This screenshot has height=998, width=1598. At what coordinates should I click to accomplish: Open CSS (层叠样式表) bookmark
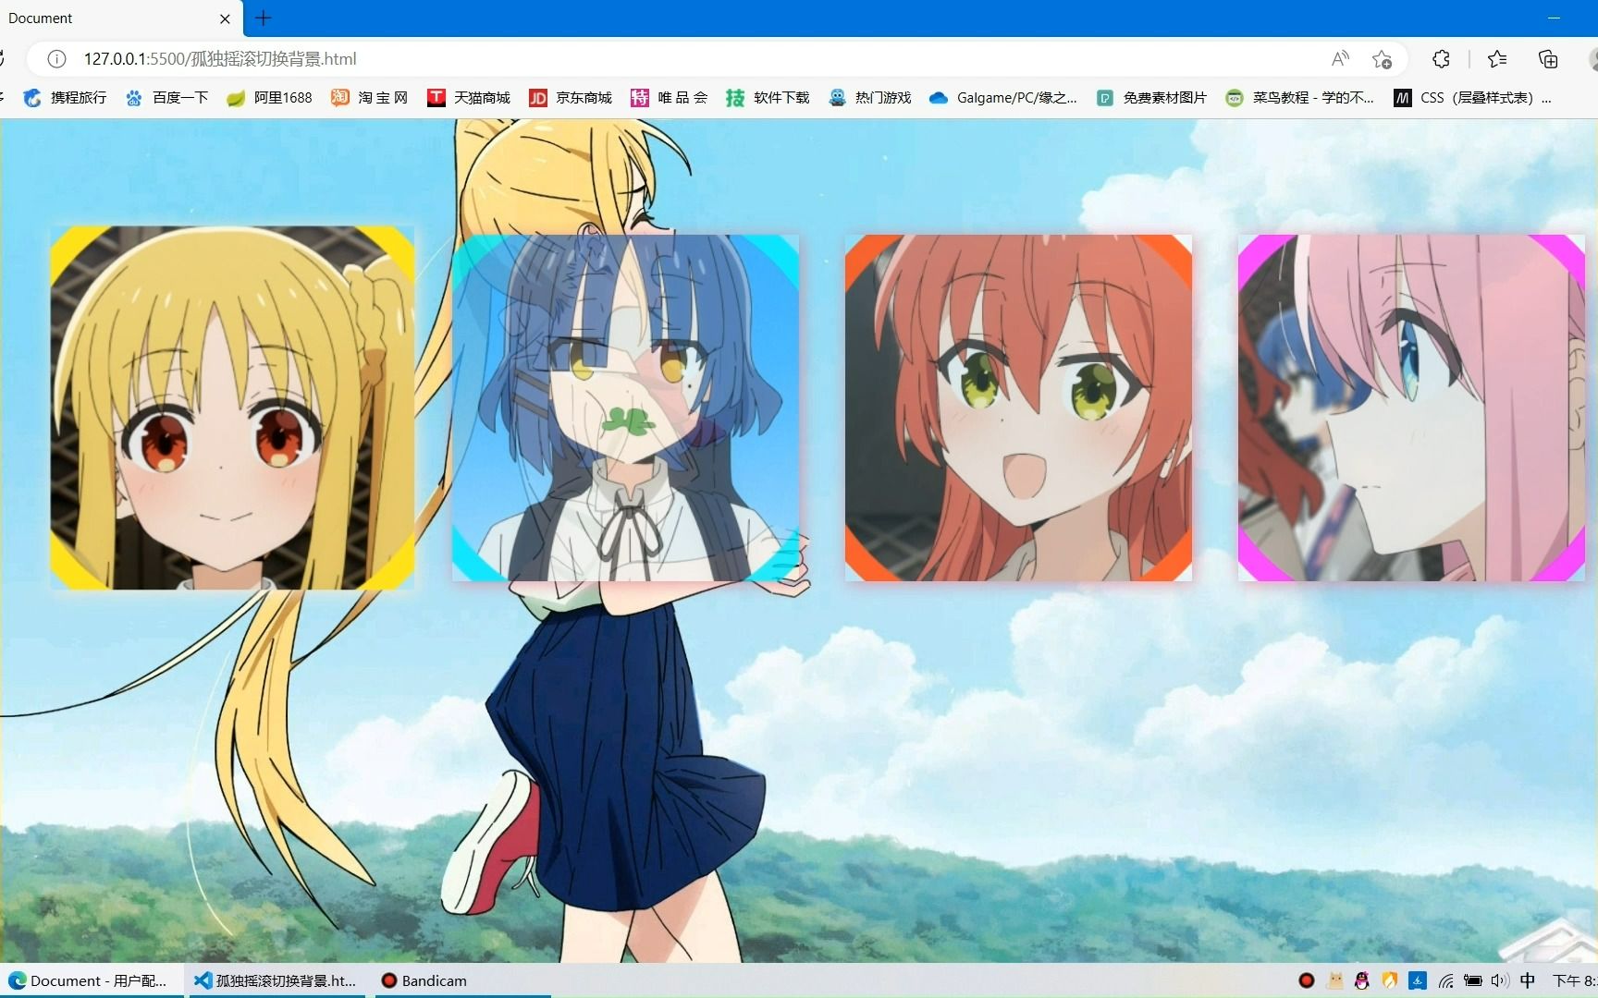pyautogui.click(x=1472, y=97)
